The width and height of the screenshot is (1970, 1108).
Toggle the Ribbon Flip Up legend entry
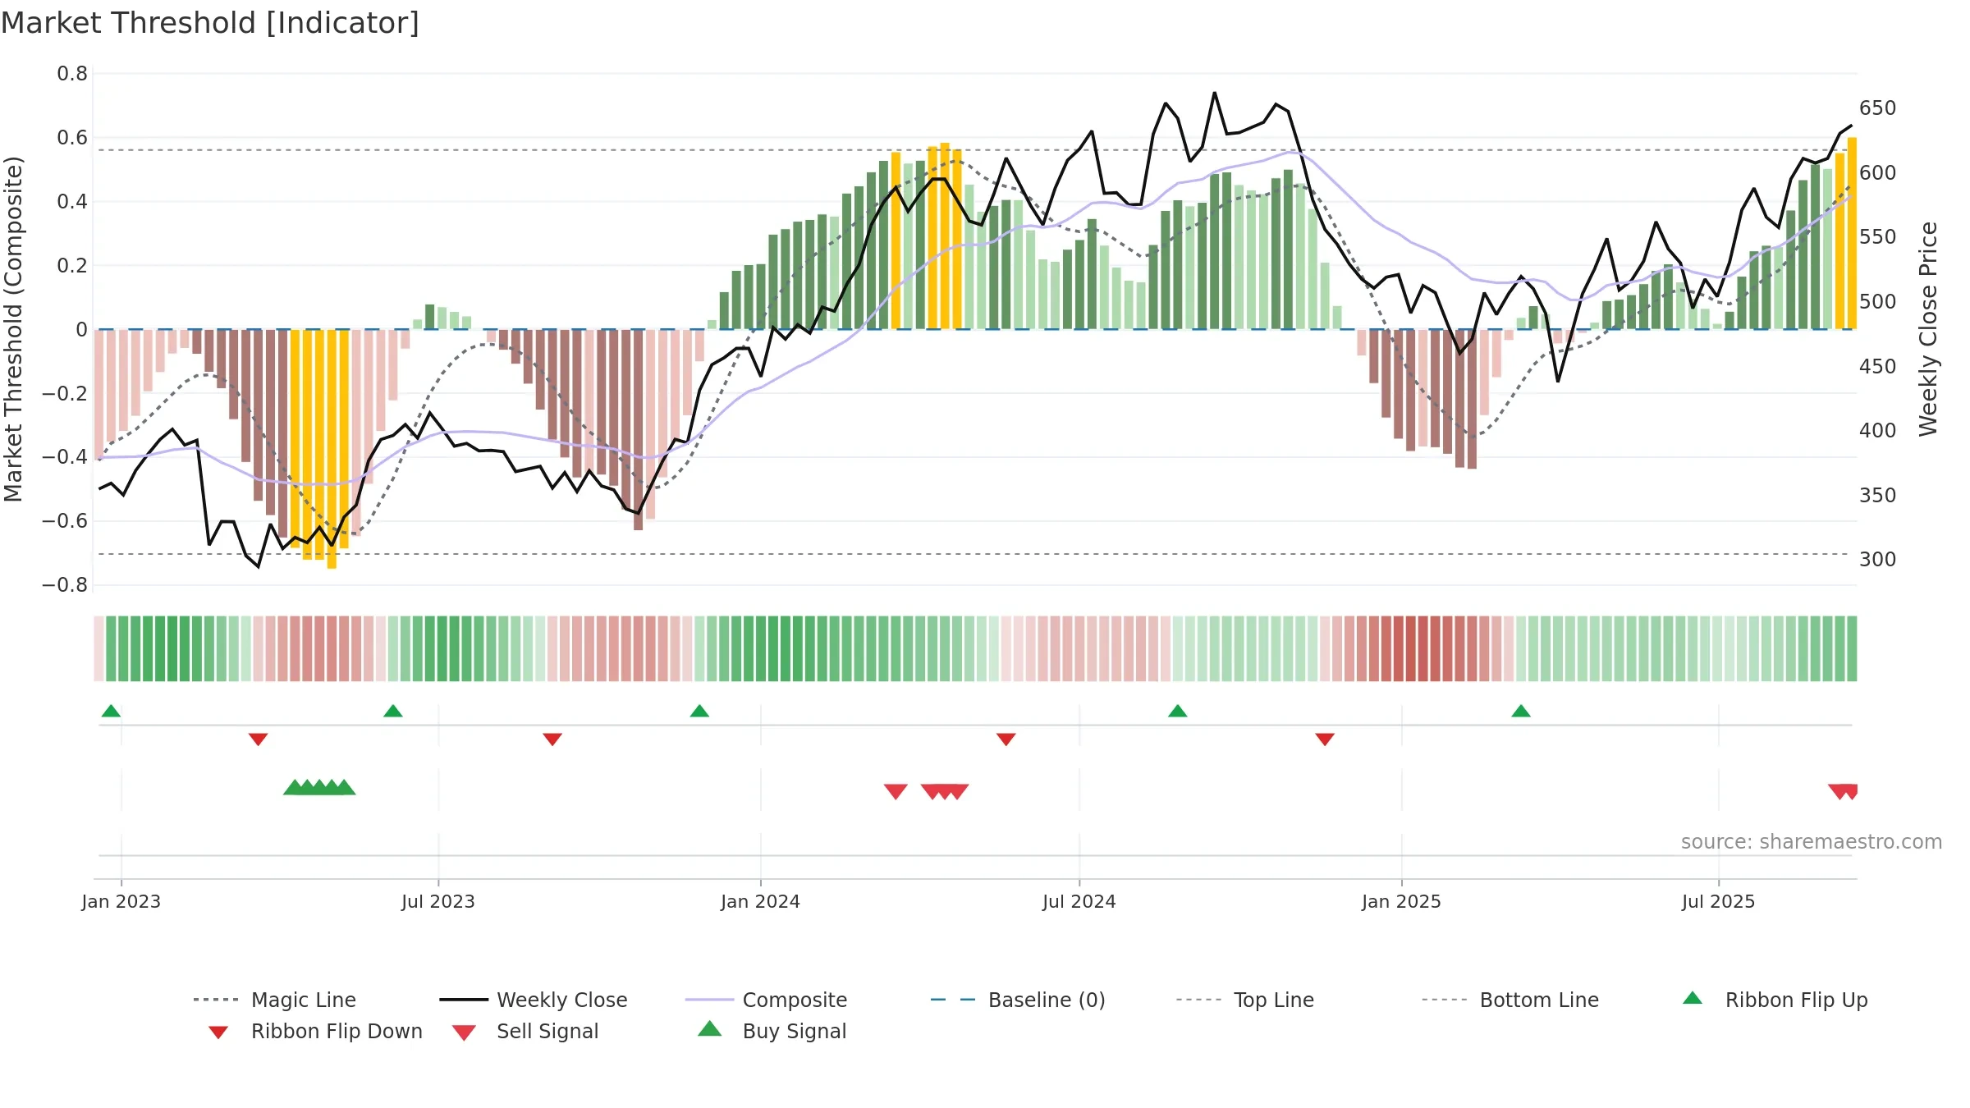pyautogui.click(x=1775, y=1000)
